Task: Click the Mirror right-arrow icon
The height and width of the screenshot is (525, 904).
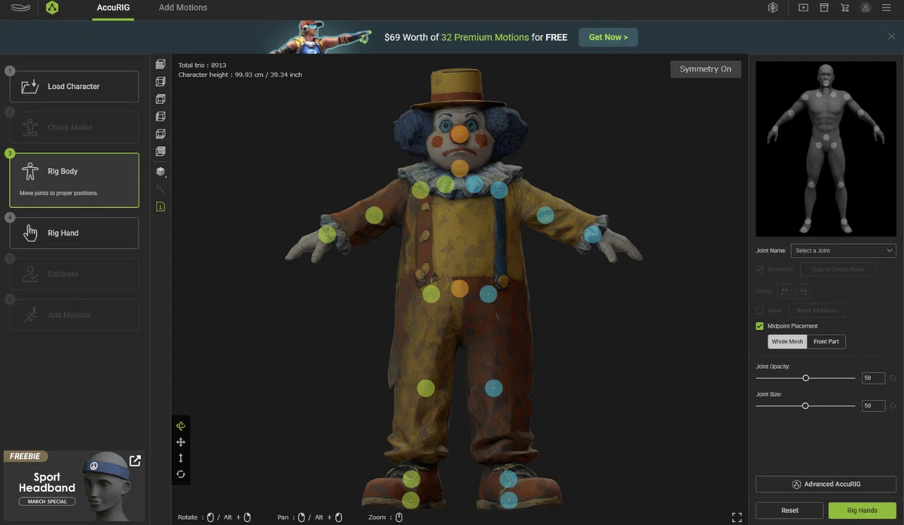Action: pyautogui.click(x=804, y=291)
